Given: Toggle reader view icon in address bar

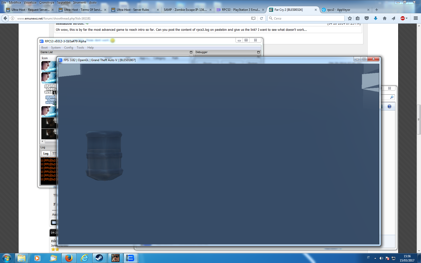Looking at the screenshot, I should click(x=253, y=18).
